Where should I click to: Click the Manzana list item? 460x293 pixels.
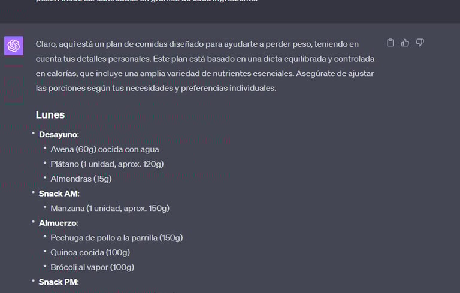(110, 208)
